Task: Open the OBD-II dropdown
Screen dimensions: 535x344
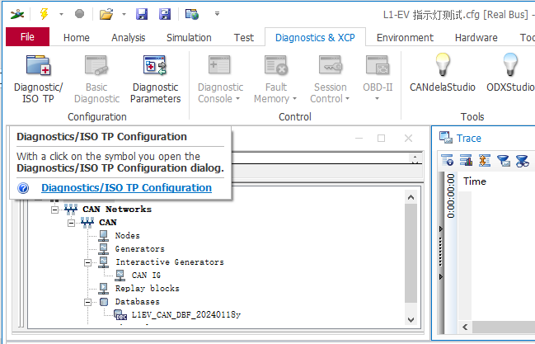Action: [x=378, y=99]
